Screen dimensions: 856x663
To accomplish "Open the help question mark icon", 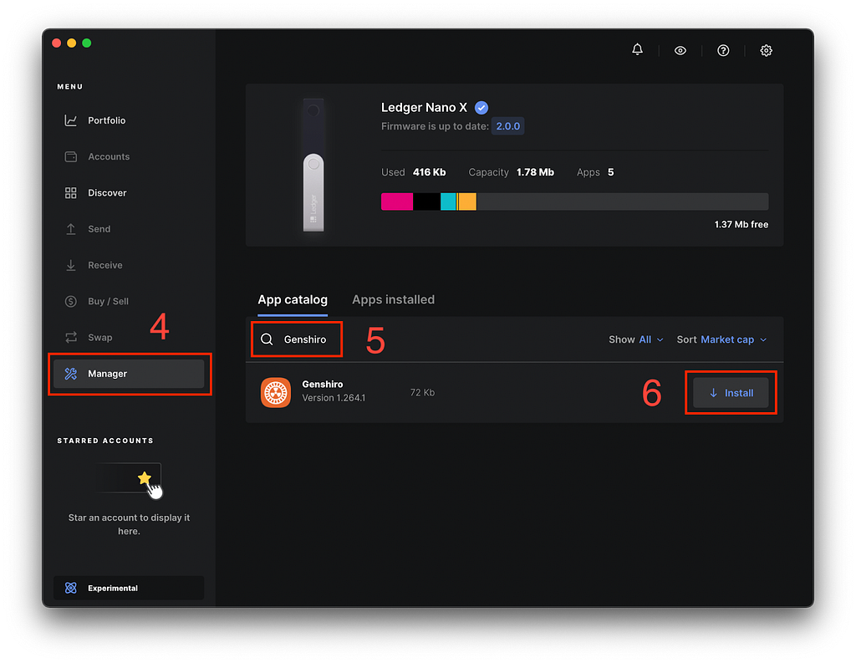I will pyautogui.click(x=723, y=50).
